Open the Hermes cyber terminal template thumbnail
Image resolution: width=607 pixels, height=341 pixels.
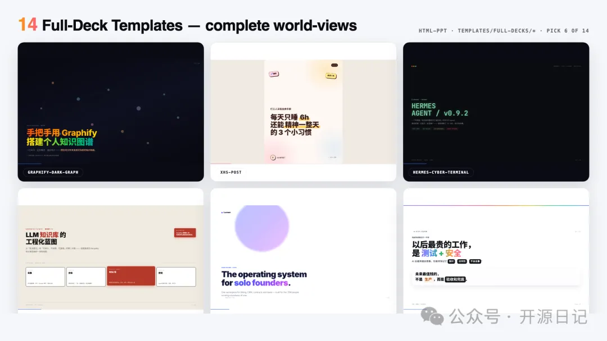point(496,112)
